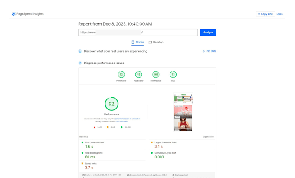Click the METRICS section heading

pos(84,137)
